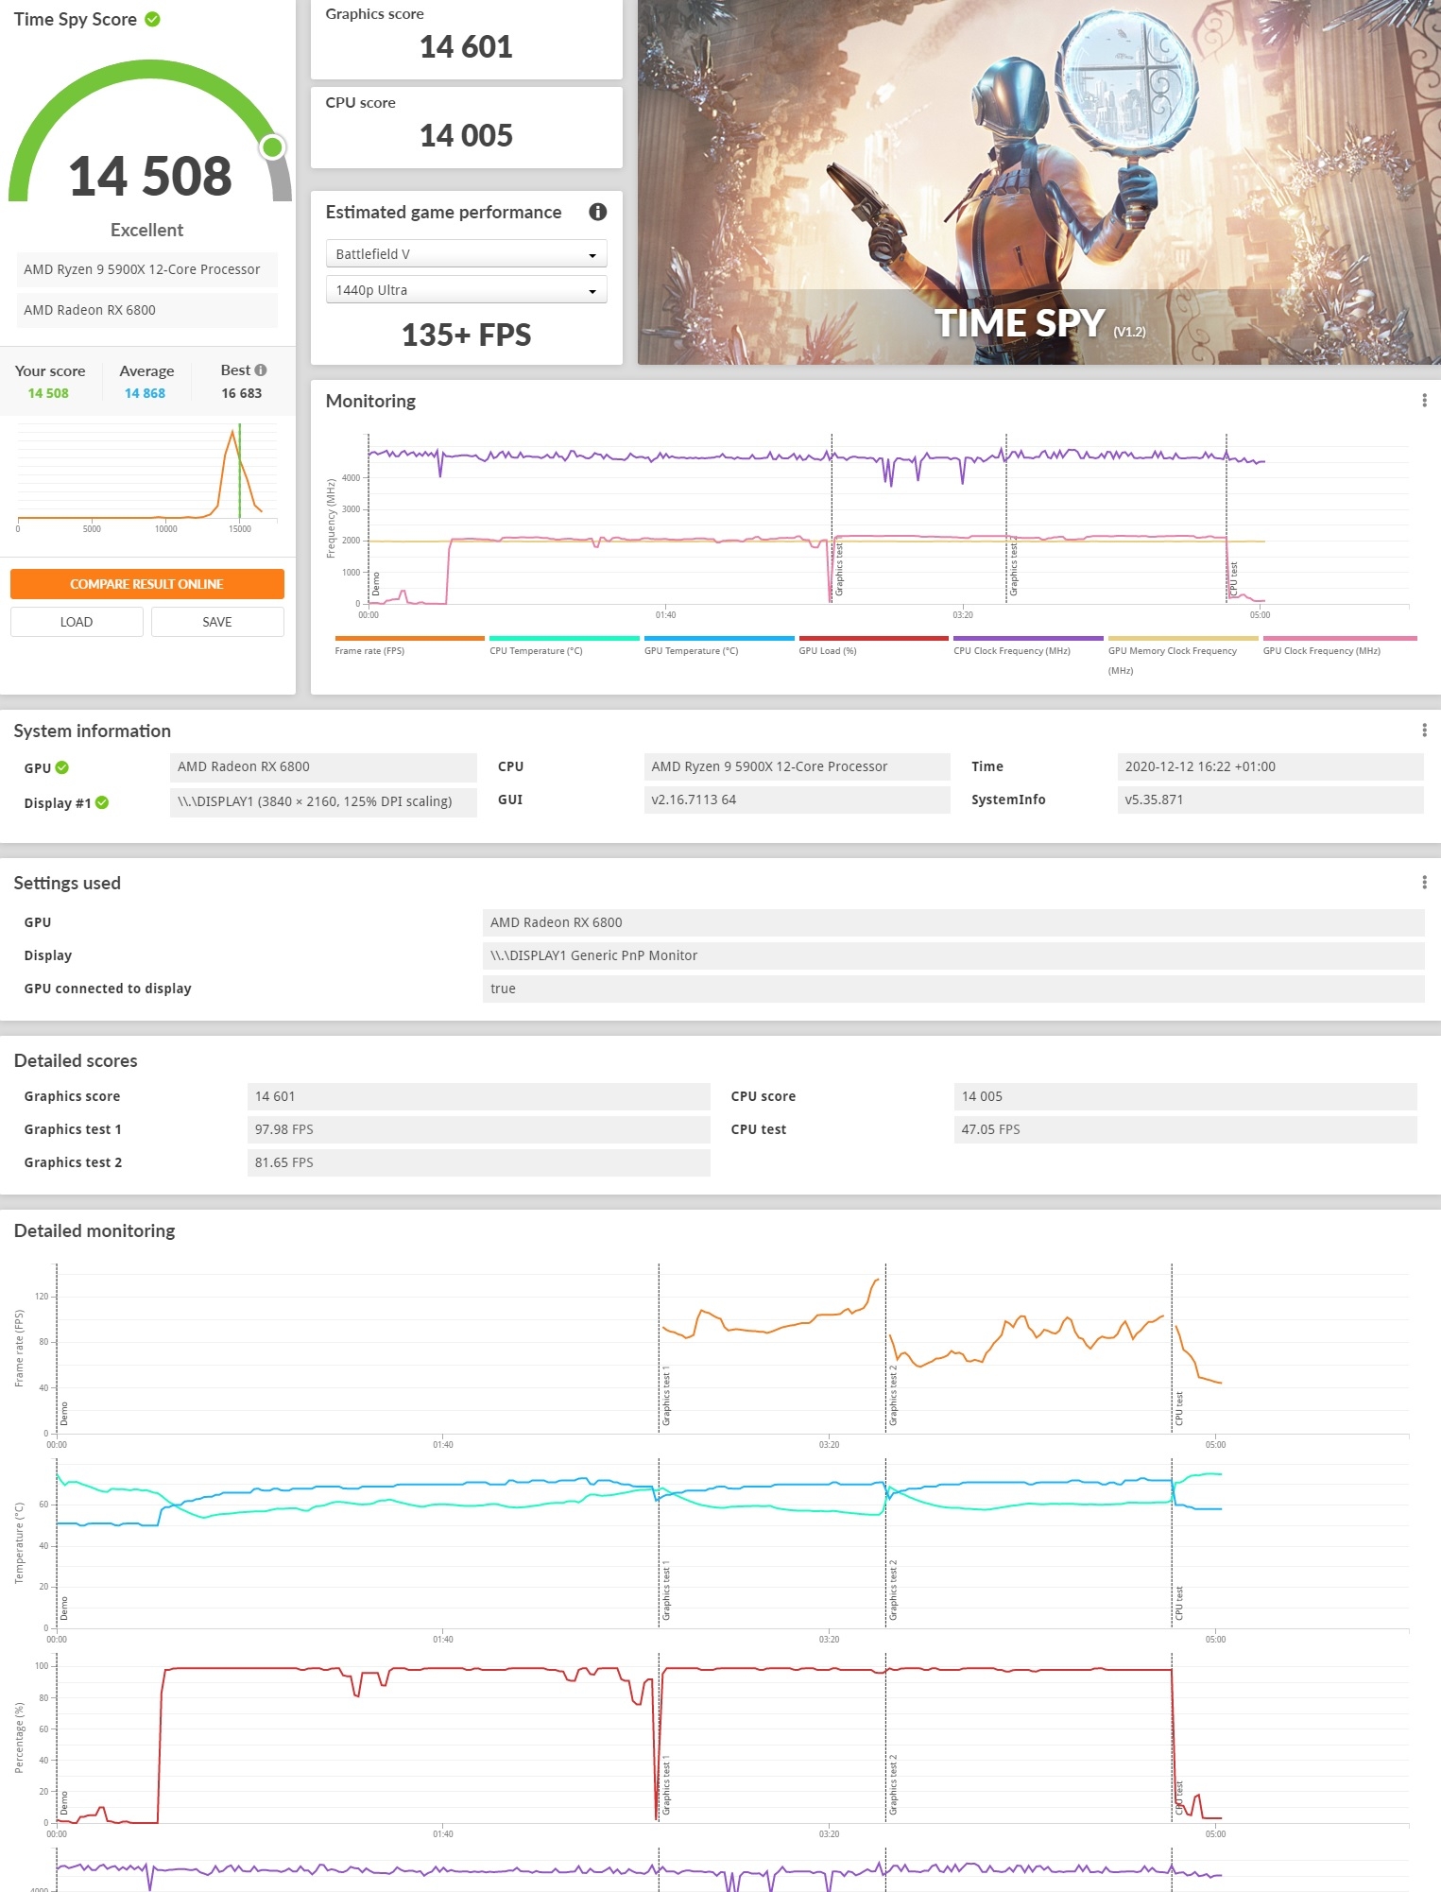Click the DISPLAY1 3840 × 2160 field
This screenshot has height=1892, width=1441.
point(323,801)
